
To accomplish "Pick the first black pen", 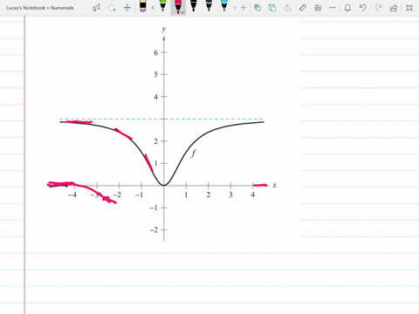I will (194, 6).
